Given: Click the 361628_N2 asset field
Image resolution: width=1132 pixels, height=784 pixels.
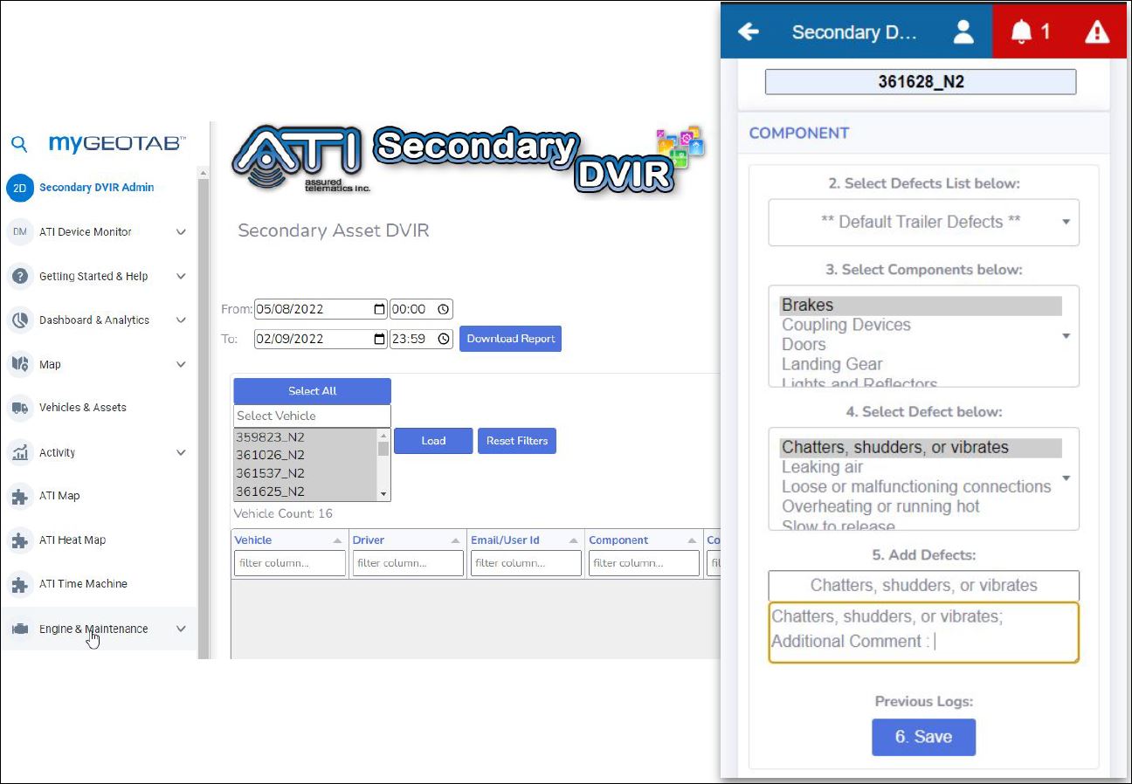Looking at the screenshot, I should pyautogui.click(x=921, y=82).
